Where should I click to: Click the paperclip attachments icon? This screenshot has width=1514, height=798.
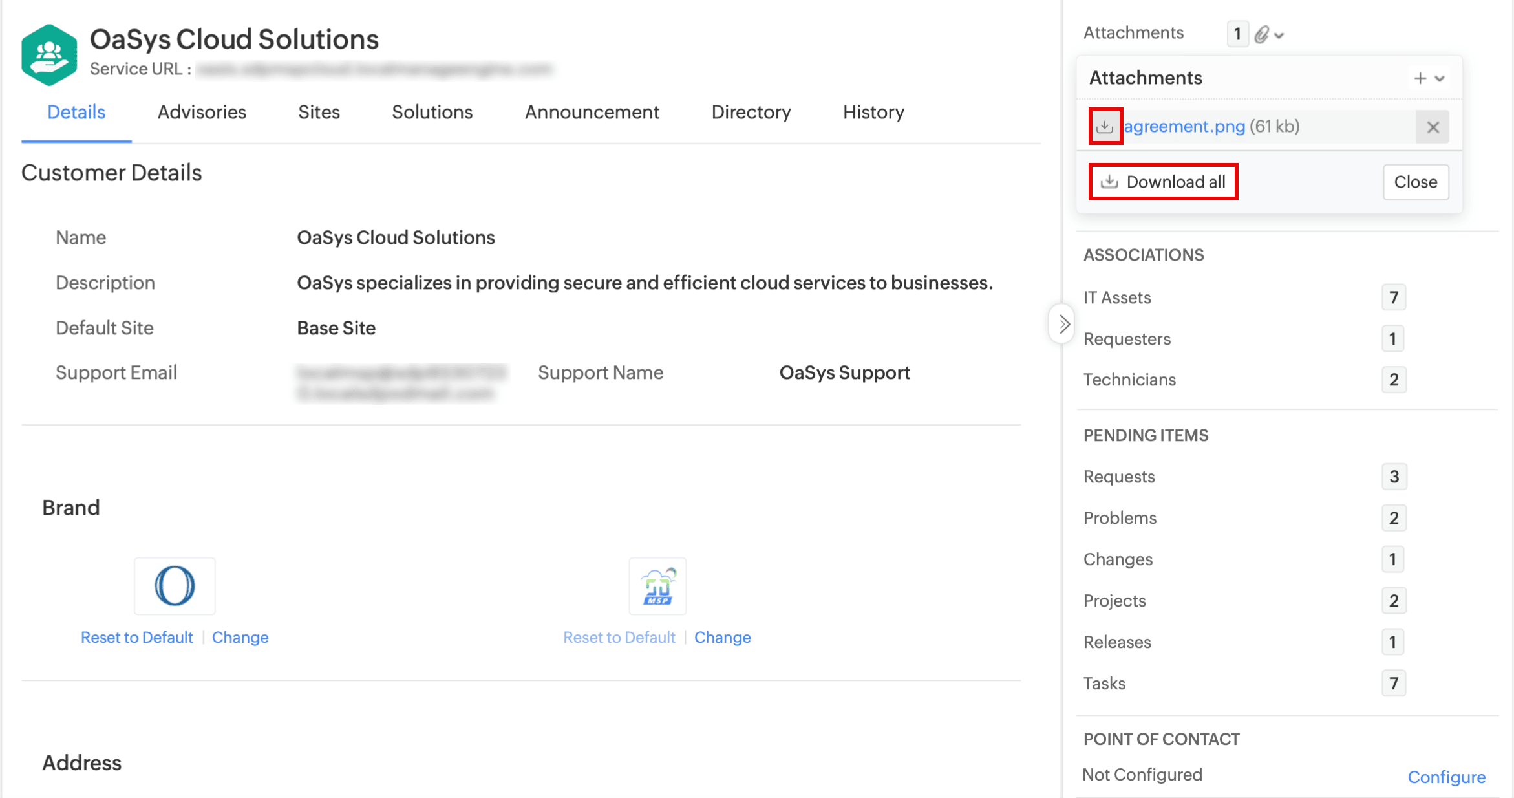point(1261,34)
